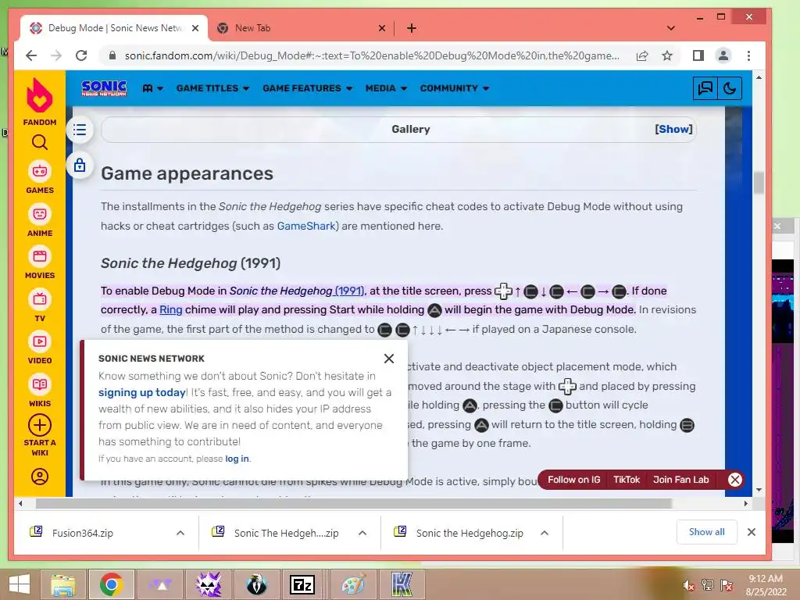Open the Movies sidebar icon
Viewport: 800px width, 600px height.
pos(40,256)
